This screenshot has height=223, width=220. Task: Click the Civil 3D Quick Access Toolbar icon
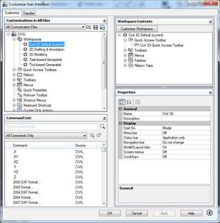[x=136, y=45]
